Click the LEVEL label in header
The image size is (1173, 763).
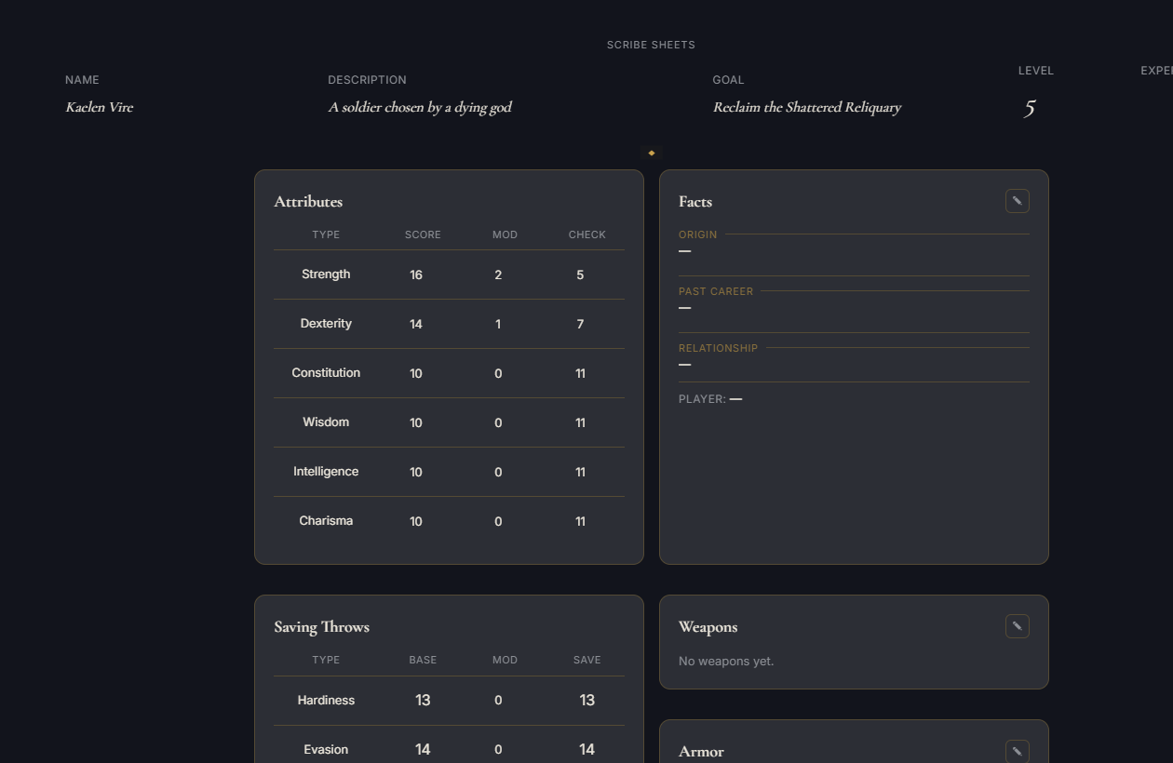click(1036, 71)
